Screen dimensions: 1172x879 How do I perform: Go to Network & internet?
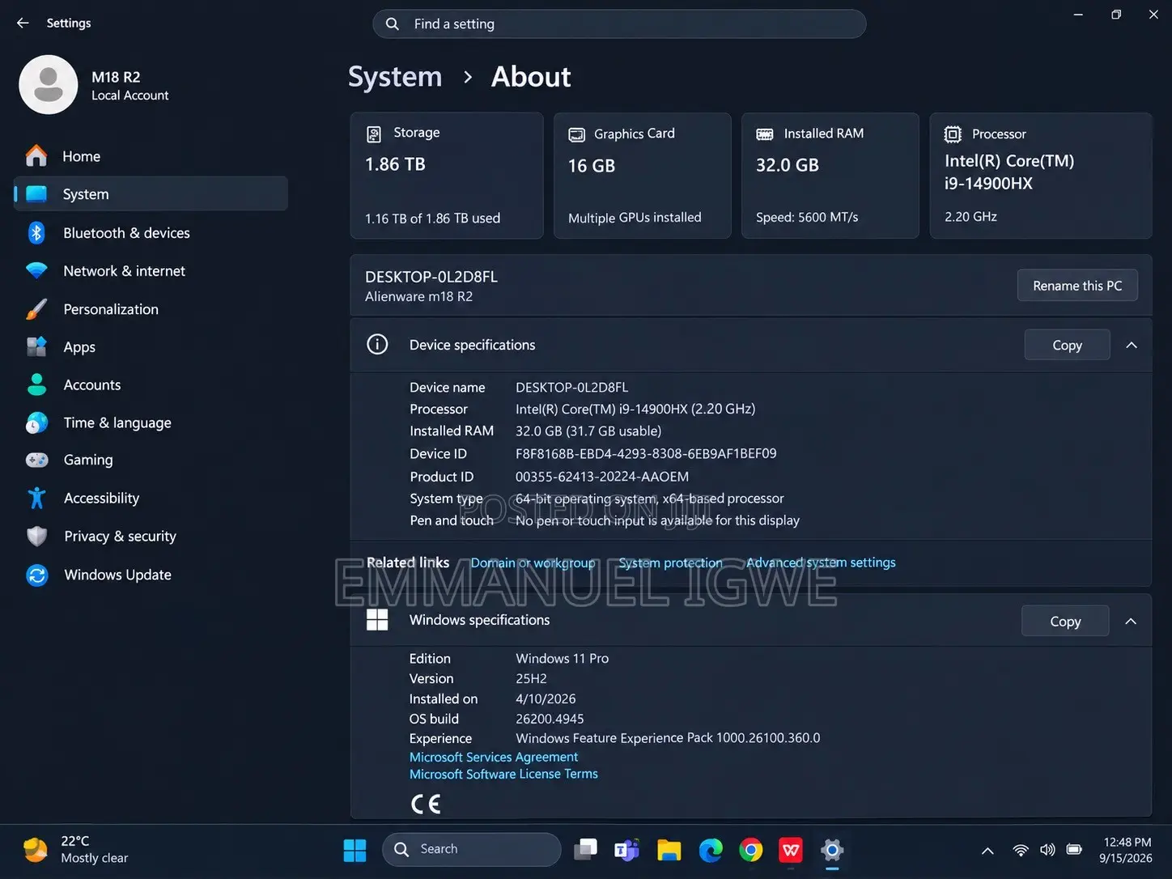(151, 271)
